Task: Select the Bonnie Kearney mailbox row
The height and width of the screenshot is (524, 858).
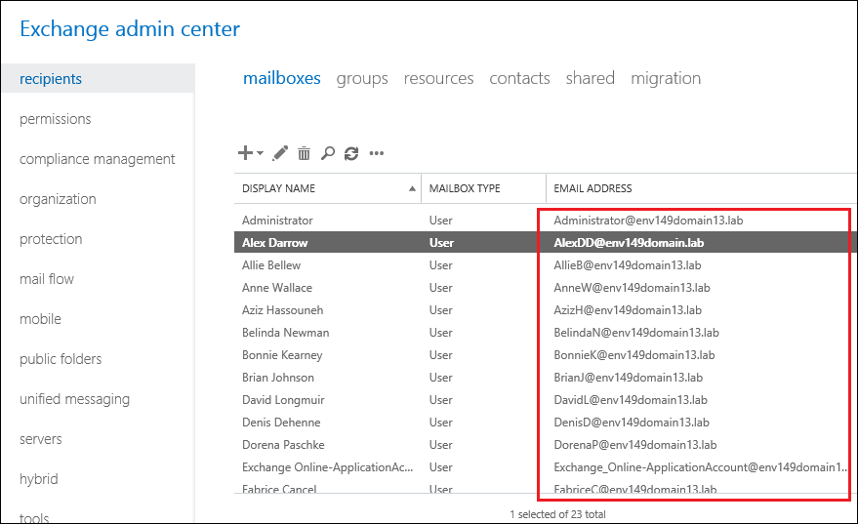Action: coord(545,354)
